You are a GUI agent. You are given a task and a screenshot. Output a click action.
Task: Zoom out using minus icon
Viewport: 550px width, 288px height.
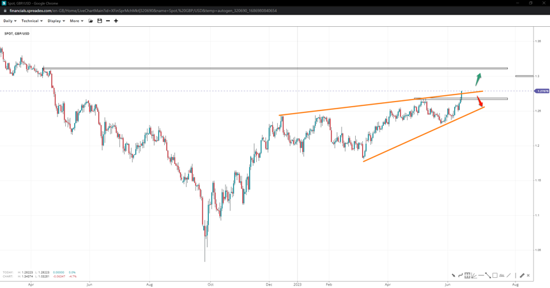click(108, 21)
